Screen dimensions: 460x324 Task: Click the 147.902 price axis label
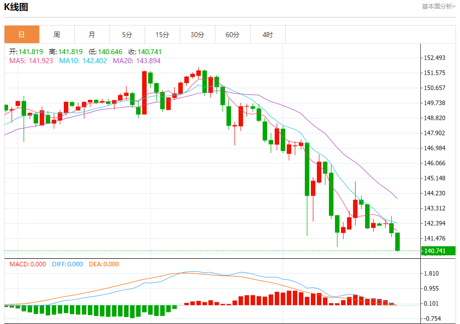[x=435, y=133]
